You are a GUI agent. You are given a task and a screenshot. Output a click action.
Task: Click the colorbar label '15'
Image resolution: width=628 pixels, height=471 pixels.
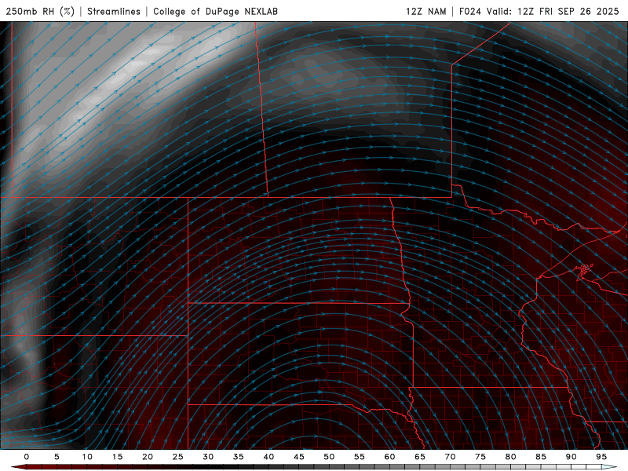[117, 457]
